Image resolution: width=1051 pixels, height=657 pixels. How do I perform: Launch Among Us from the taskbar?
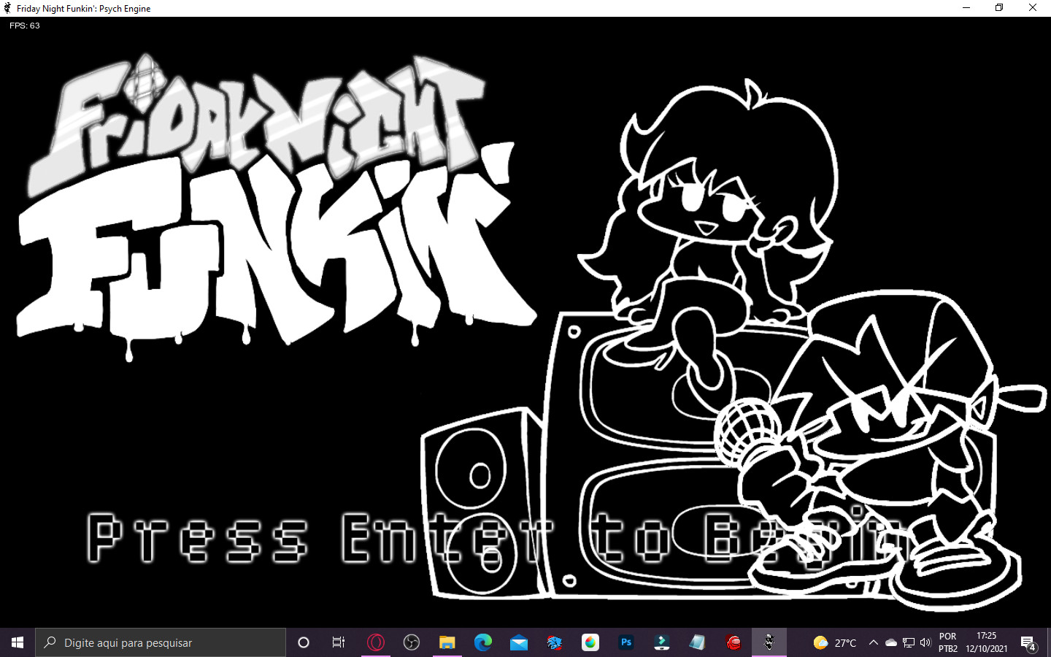(733, 642)
